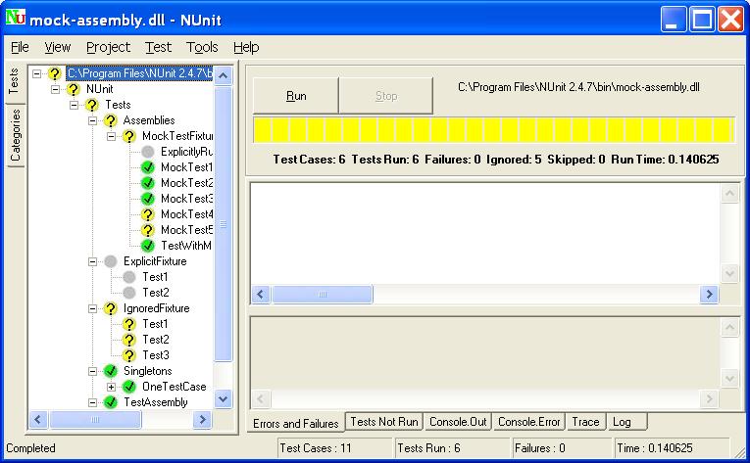
Task: Click the green check icon beside TestAssembly
Action: [x=111, y=402]
